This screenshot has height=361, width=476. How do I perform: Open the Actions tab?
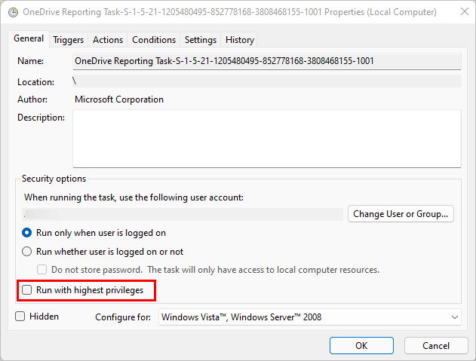[x=108, y=40]
